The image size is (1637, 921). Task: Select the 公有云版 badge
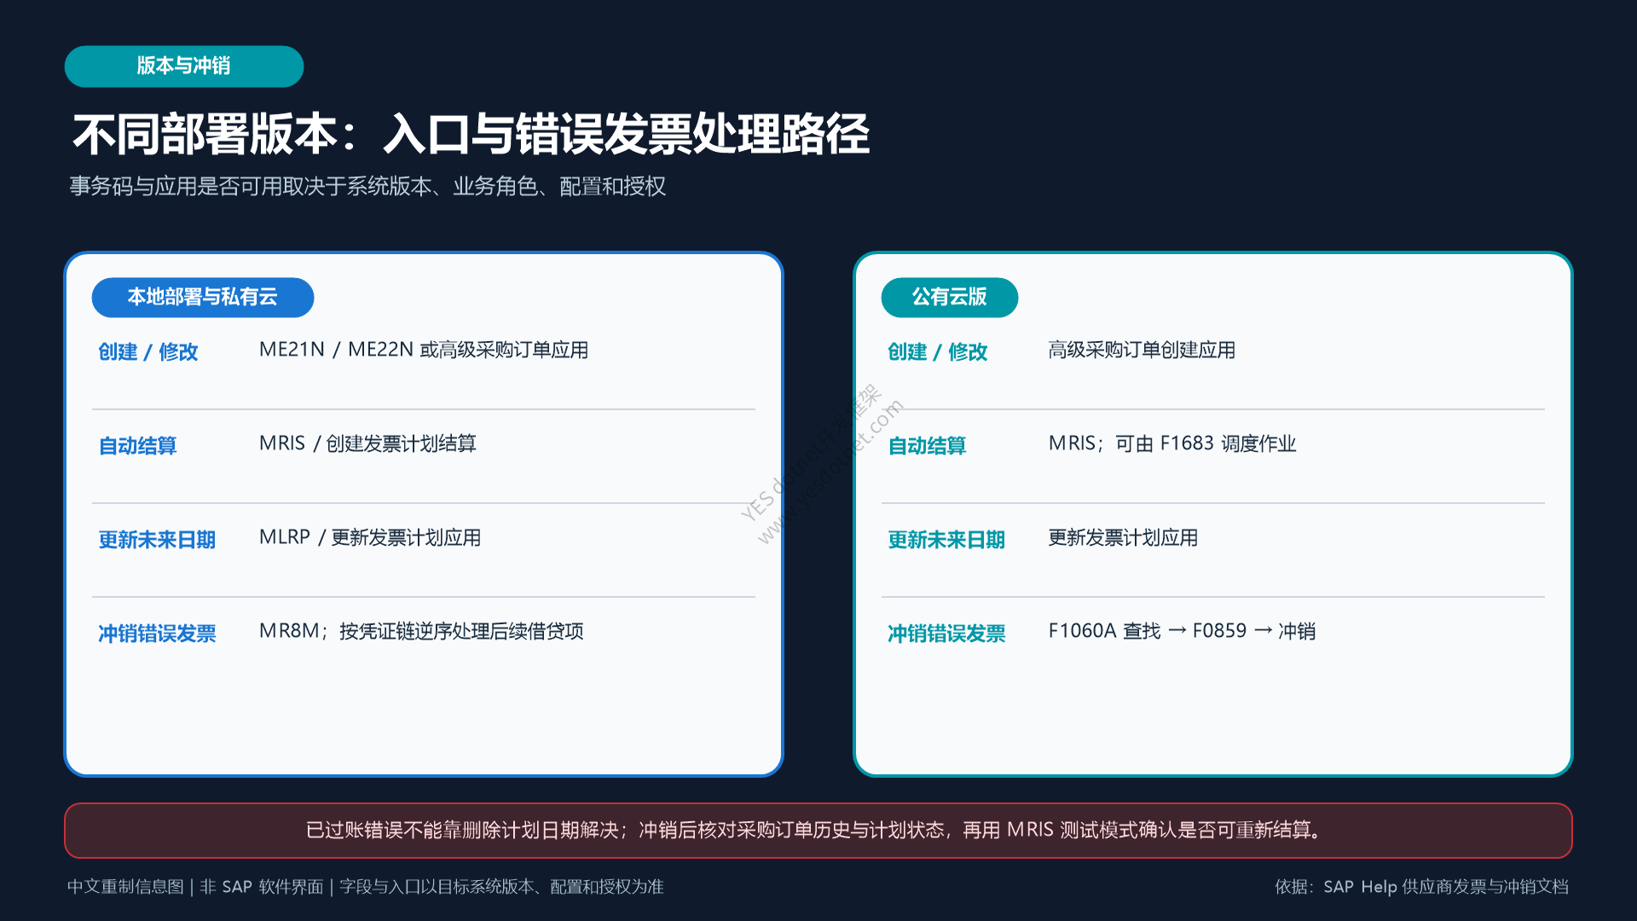coord(949,297)
